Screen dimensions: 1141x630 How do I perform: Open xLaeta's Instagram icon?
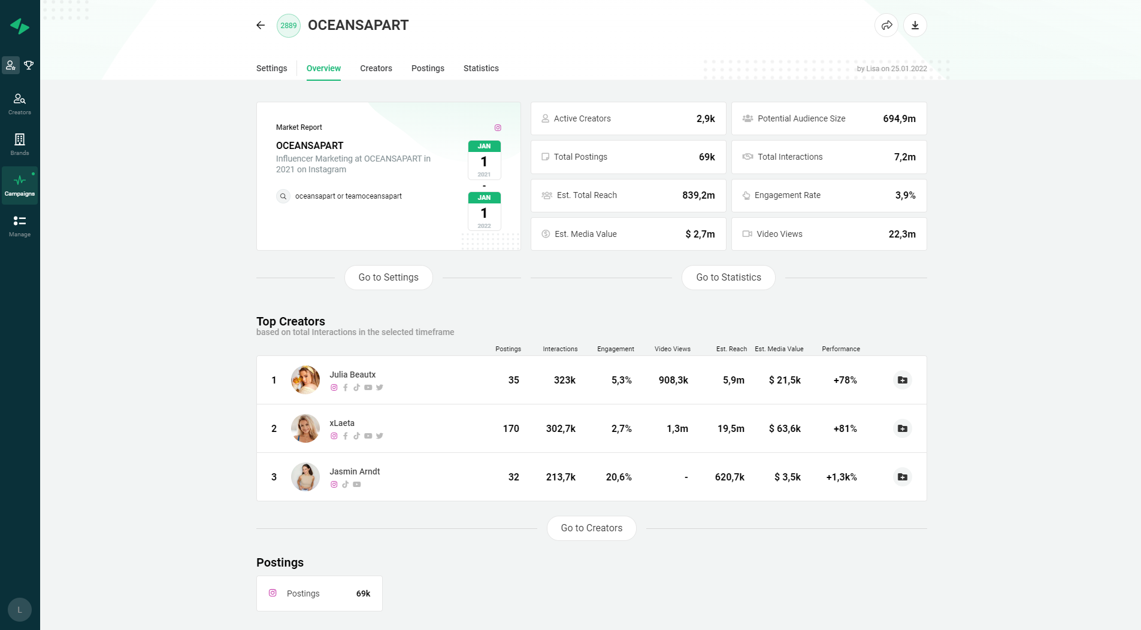click(x=334, y=436)
